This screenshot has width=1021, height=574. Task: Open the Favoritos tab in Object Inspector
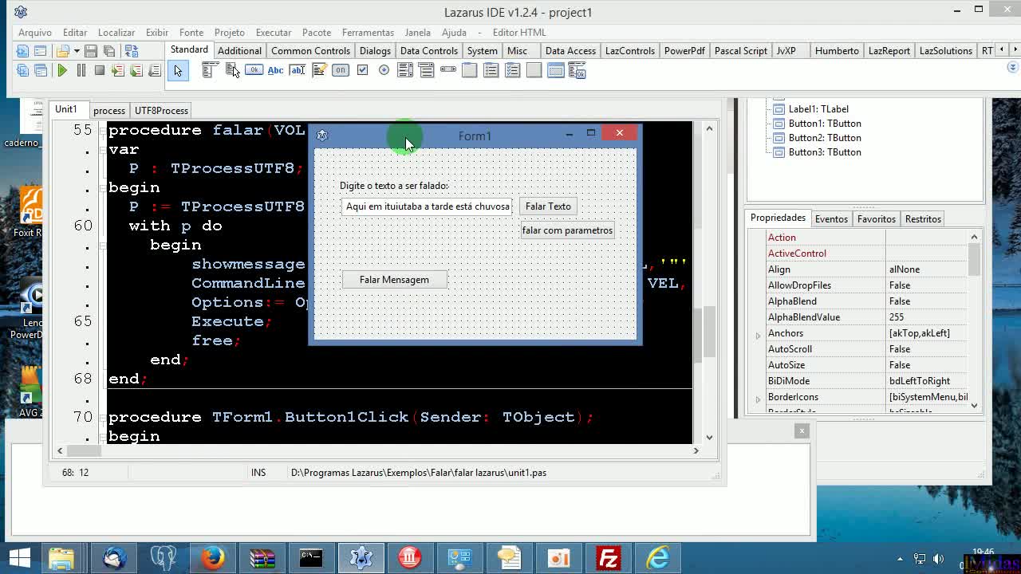(x=877, y=218)
